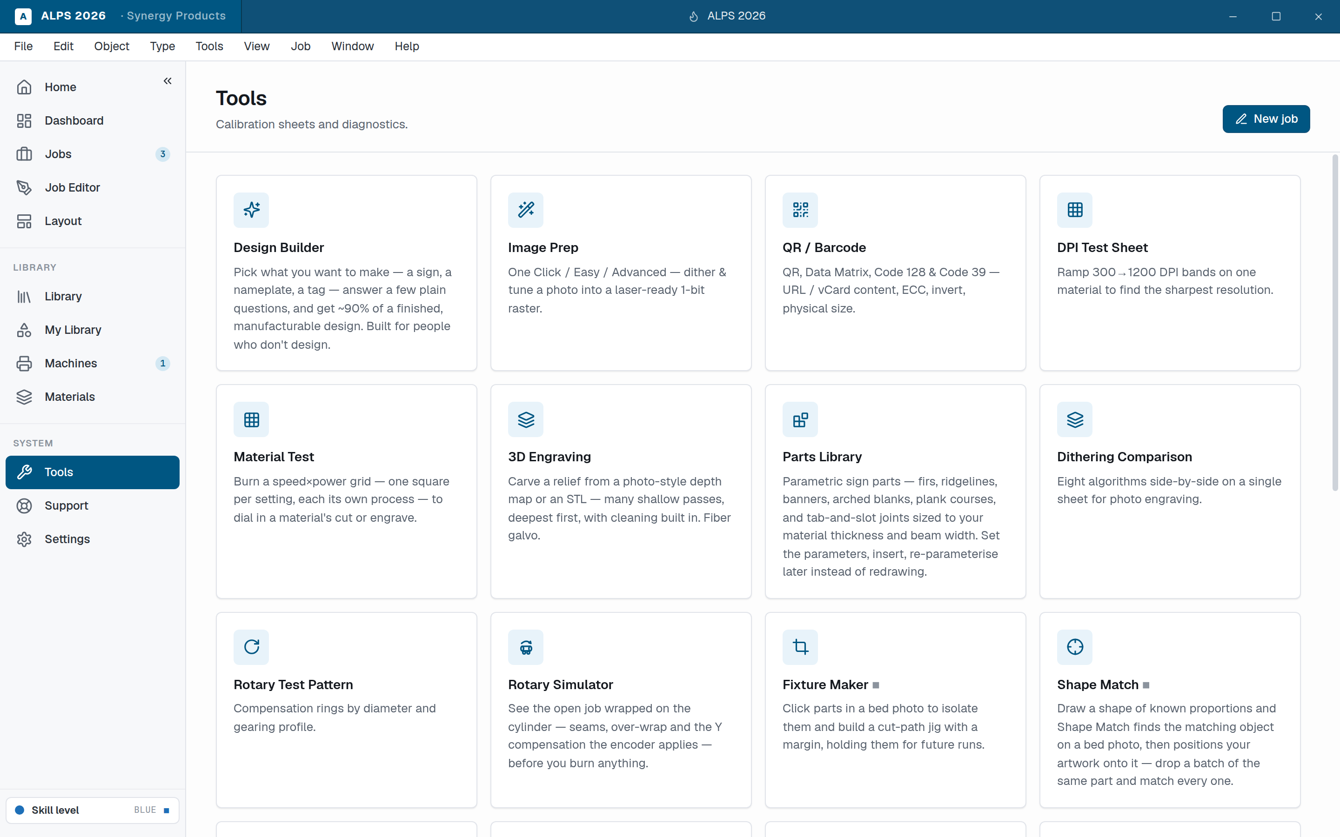1340x837 pixels.
Task: Open Settings from the sidebar
Action: click(93, 539)
